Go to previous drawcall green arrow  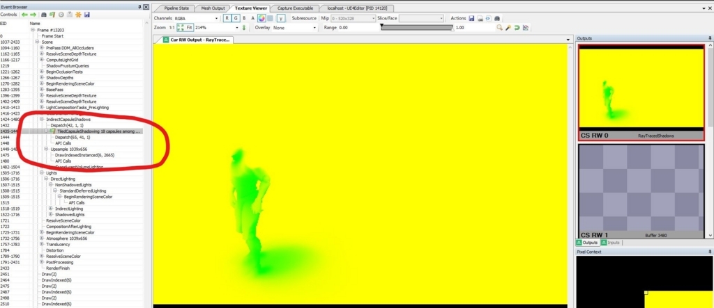tap(24, 15)
